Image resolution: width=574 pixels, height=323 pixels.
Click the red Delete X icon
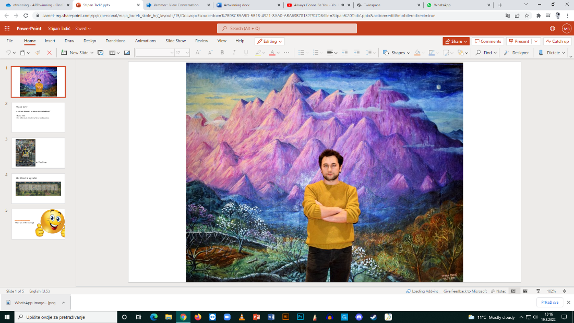pyautogui.click(x=49, y=53)
